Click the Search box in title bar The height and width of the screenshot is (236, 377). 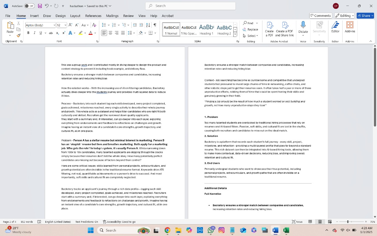(191, 6)
